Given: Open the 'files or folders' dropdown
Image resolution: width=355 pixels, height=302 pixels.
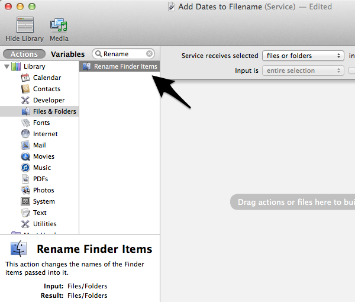Looking at the screenshot, I should click(x=303, y=56).
